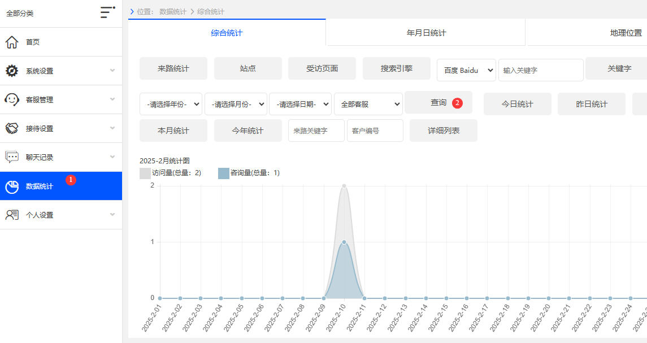Open the 请选择年份 year dropdown
The image size is (647, 343).
171,105
